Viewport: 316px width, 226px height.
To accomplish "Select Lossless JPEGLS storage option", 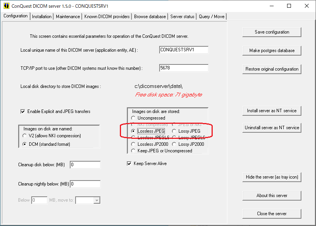I will coord(150,138).
